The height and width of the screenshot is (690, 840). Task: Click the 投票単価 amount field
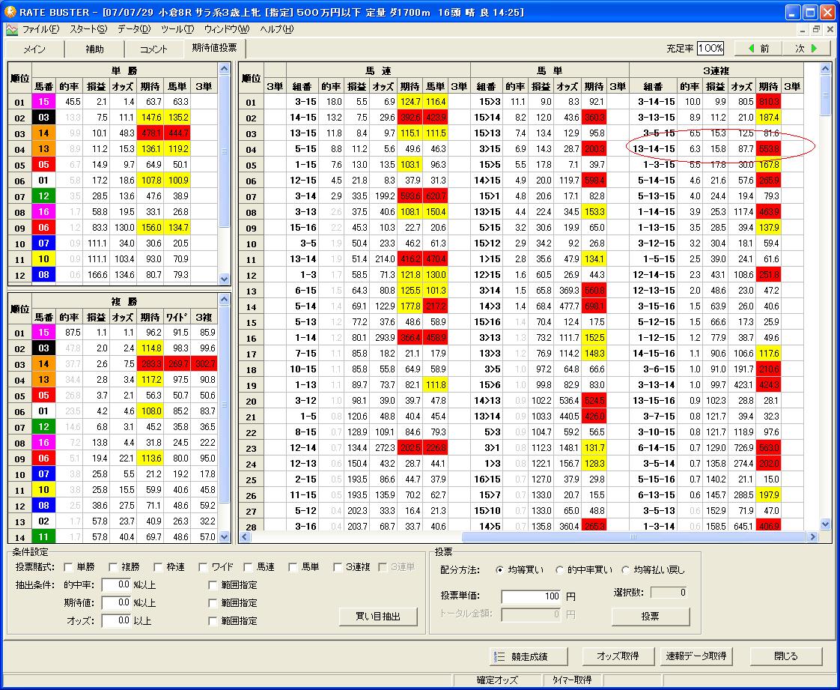[531, 596]
